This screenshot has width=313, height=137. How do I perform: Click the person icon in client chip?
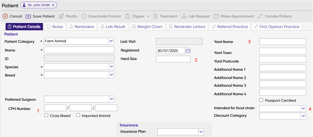[24, 5]
